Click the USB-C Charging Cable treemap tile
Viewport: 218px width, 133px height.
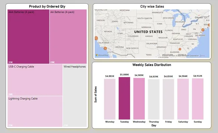[35, 80]
